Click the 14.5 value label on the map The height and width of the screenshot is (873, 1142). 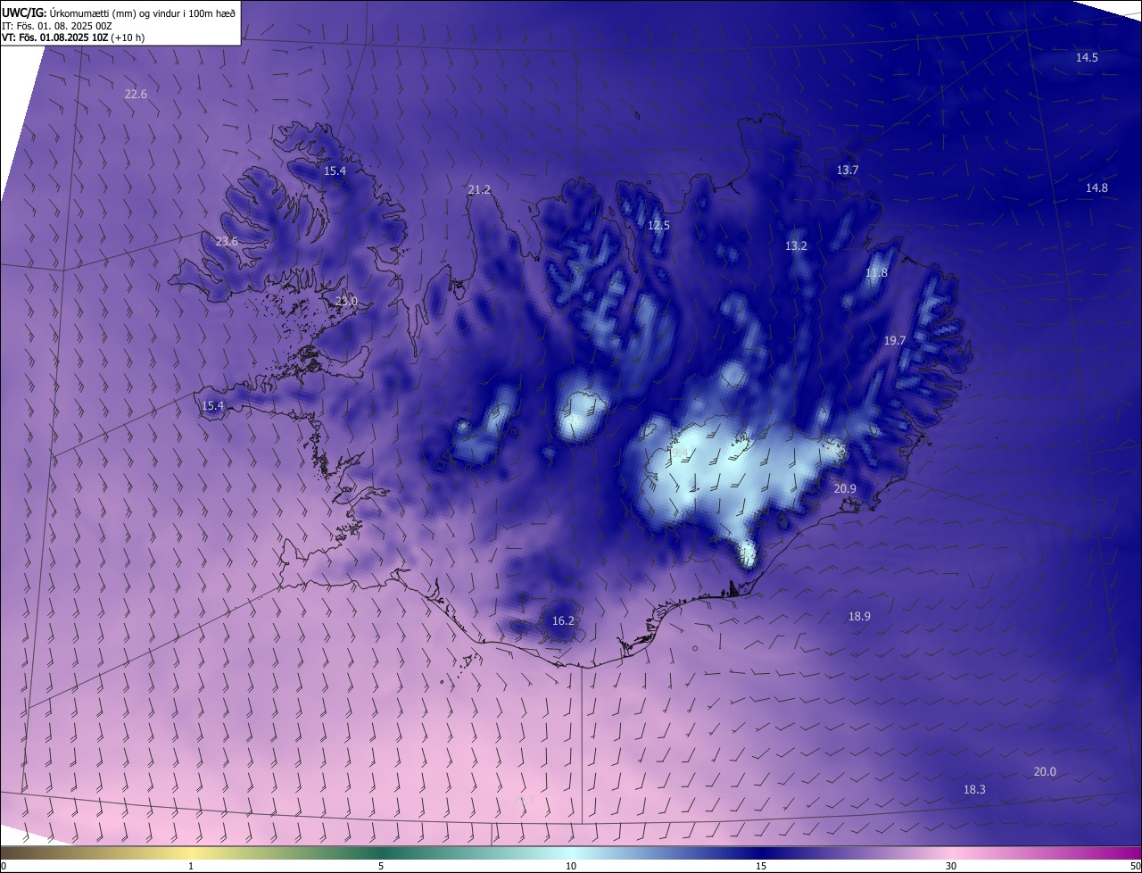(x=1087, y=57)
